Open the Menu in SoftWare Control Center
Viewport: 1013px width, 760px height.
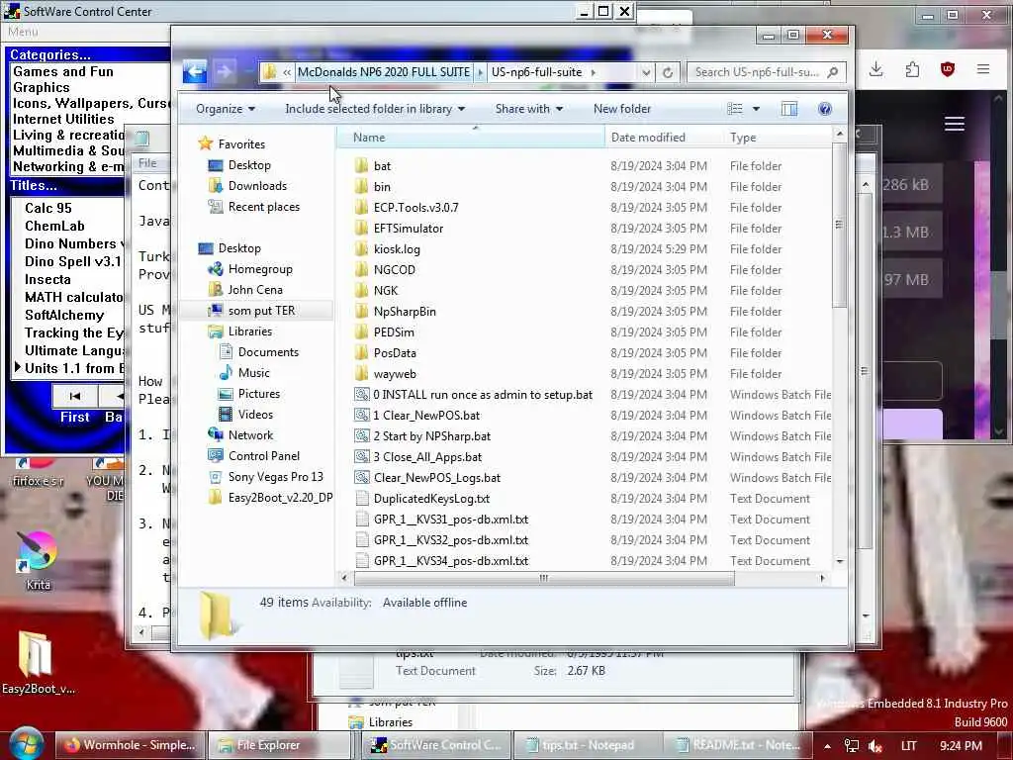pos(24,31)
